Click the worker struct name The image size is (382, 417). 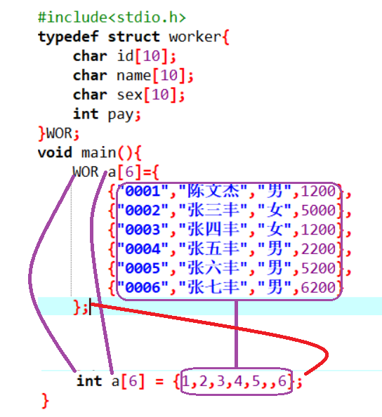tap(195, 37)
